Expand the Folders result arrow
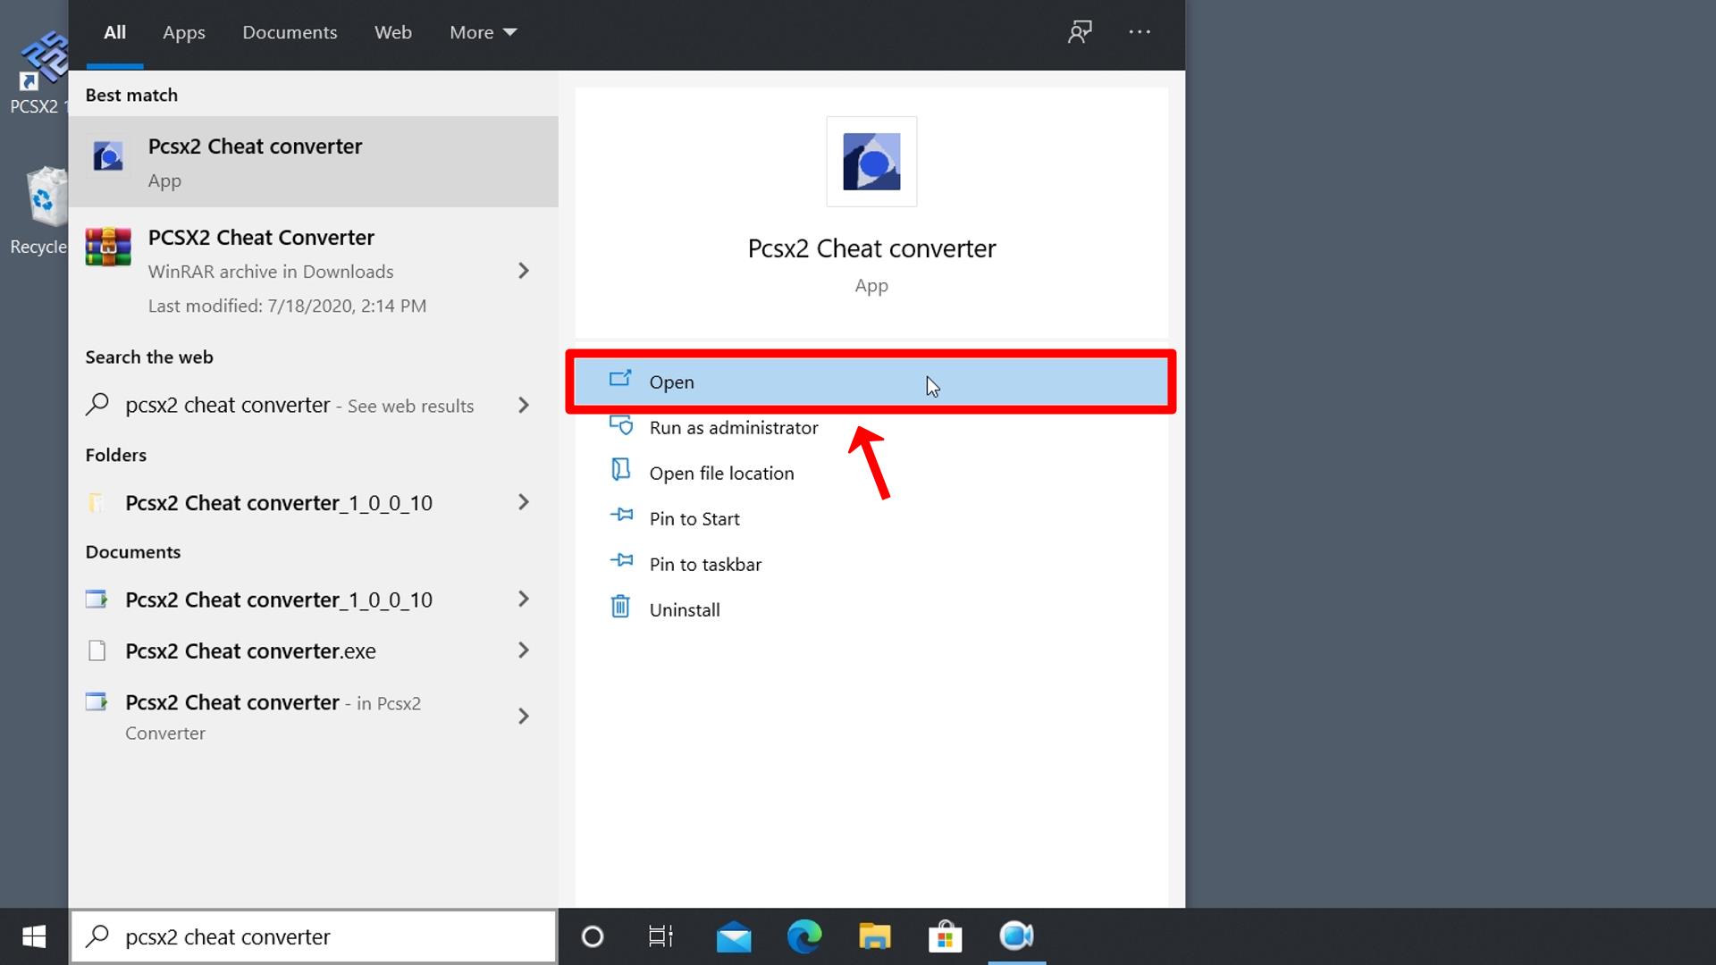Screen dimensions: 1716x965 click(525, 502)
